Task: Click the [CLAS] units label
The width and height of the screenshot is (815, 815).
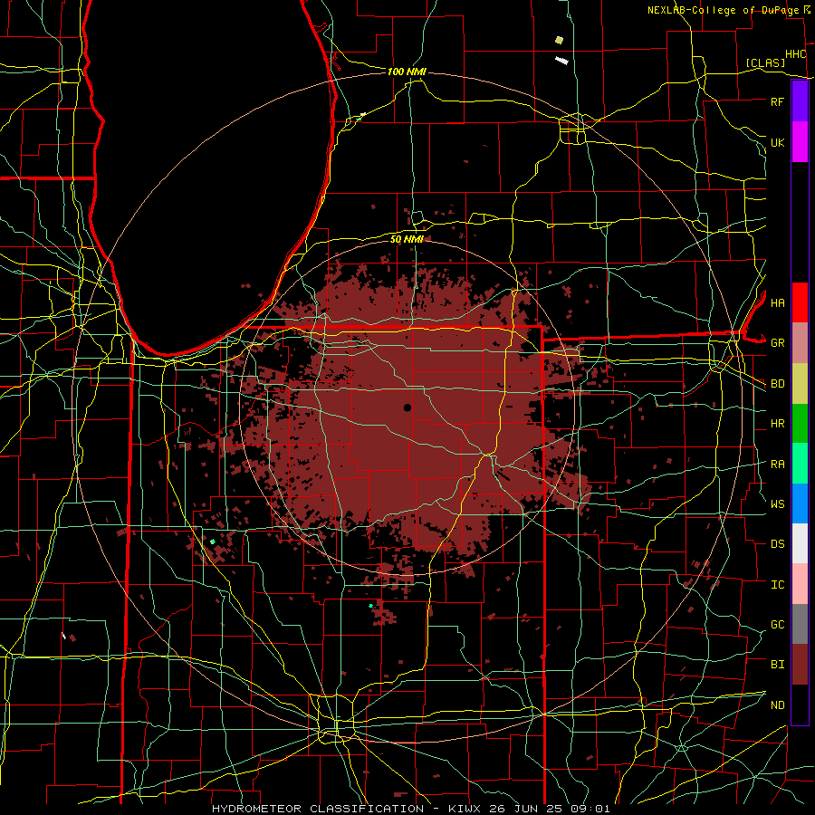Action: click(x=765, y=63)
